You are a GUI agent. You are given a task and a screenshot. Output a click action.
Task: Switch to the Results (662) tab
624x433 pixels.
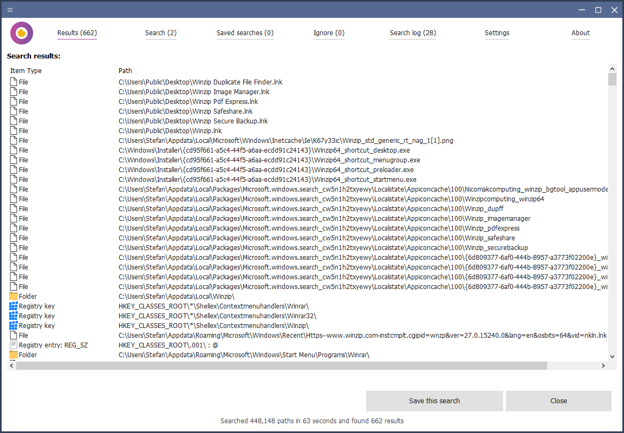[77, 33]
